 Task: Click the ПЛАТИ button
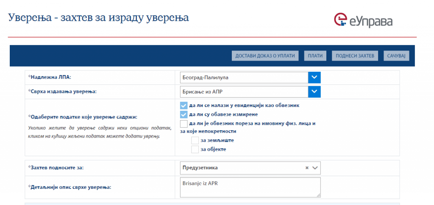coord(315,56)
